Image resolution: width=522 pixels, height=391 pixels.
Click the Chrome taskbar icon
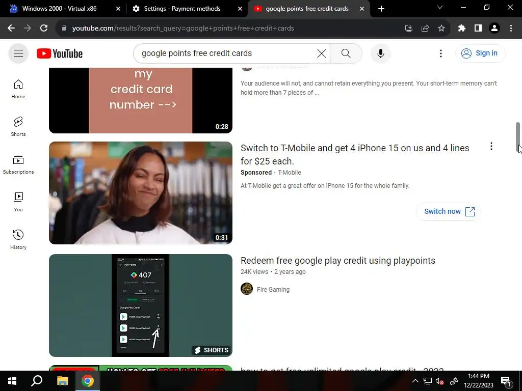click(x=88, y=381)
